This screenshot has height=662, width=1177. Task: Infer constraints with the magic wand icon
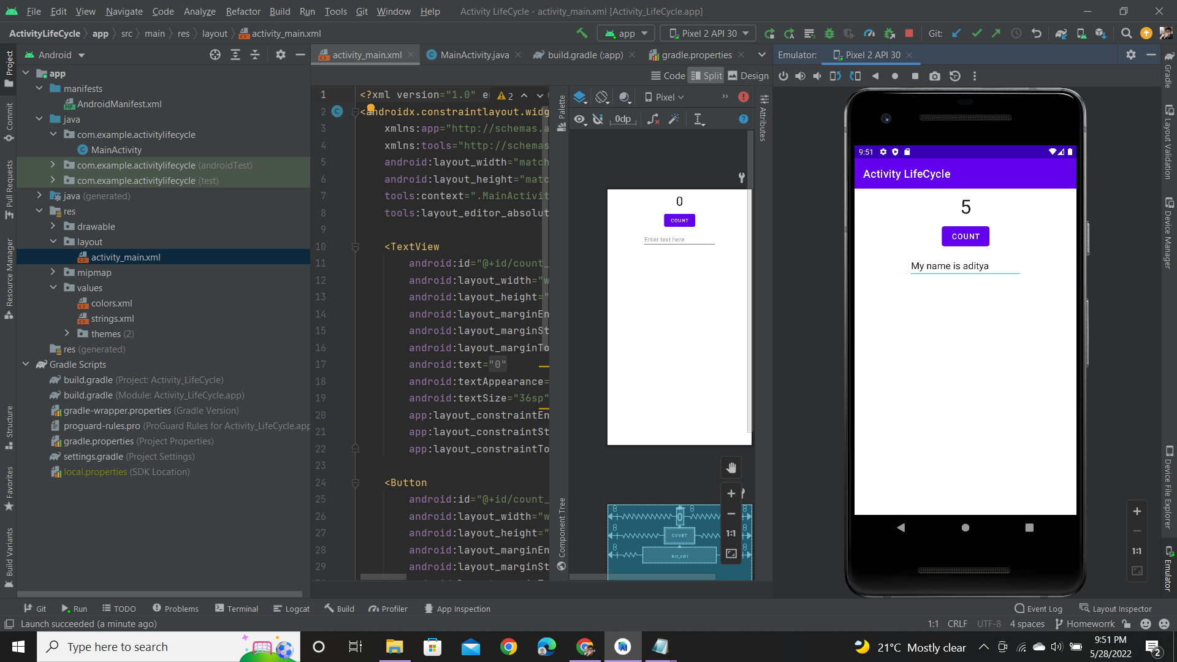(x=674, y=120)
